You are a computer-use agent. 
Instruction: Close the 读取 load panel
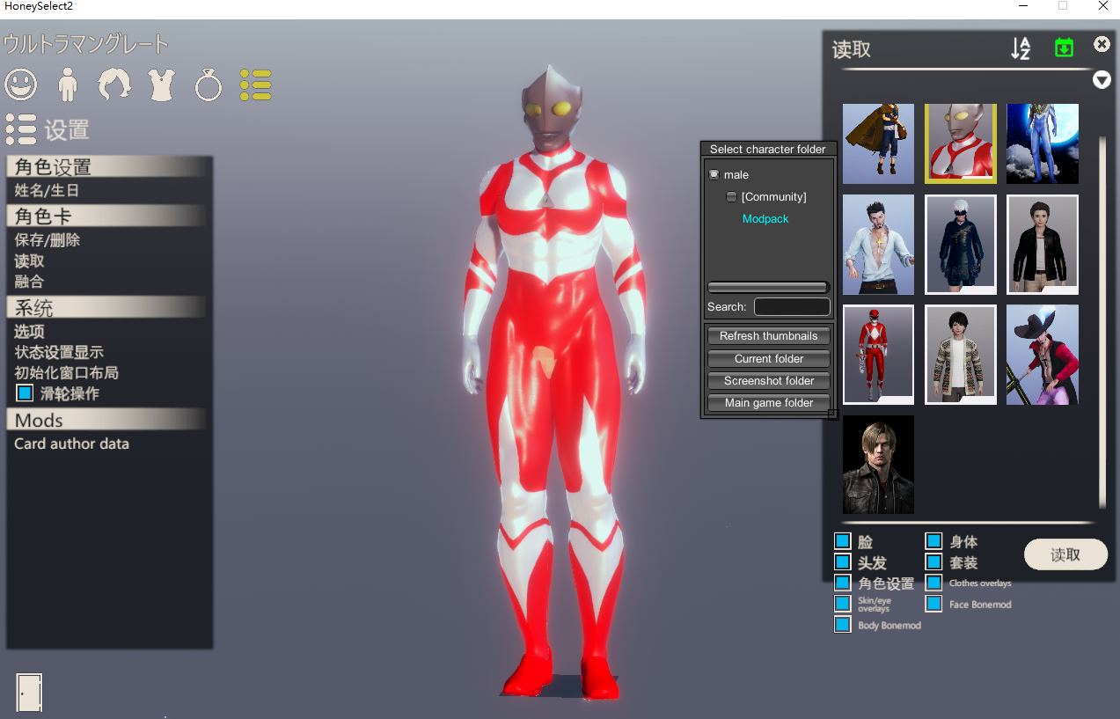[x=1102, y=44]
